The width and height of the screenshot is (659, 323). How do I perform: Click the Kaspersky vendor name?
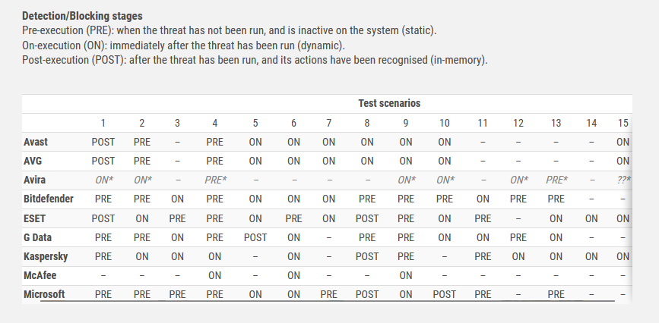click(45, 256)
